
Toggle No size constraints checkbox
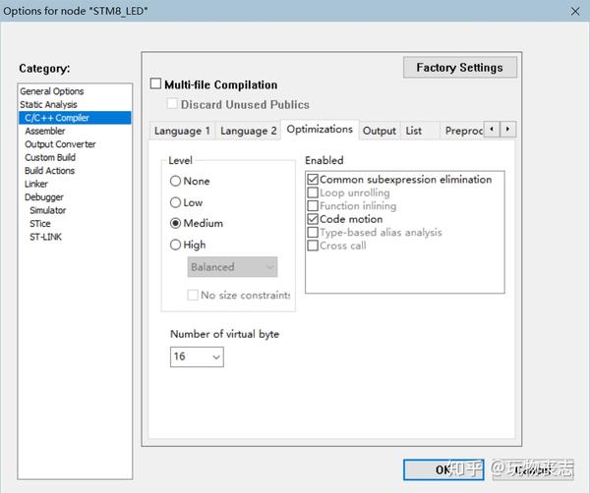[193, 295]
